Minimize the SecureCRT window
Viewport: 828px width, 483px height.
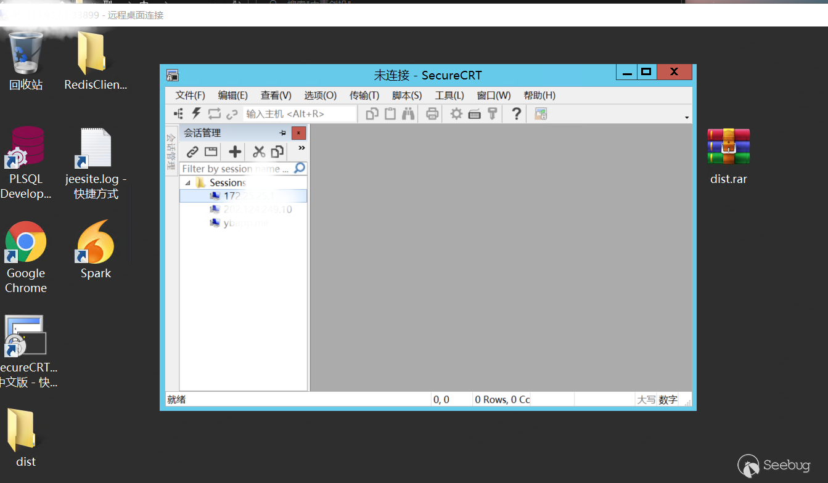pos(627,72)
